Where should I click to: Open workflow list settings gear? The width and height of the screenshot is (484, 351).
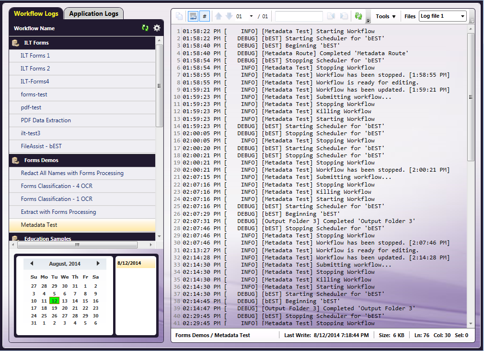coord(157,28)
